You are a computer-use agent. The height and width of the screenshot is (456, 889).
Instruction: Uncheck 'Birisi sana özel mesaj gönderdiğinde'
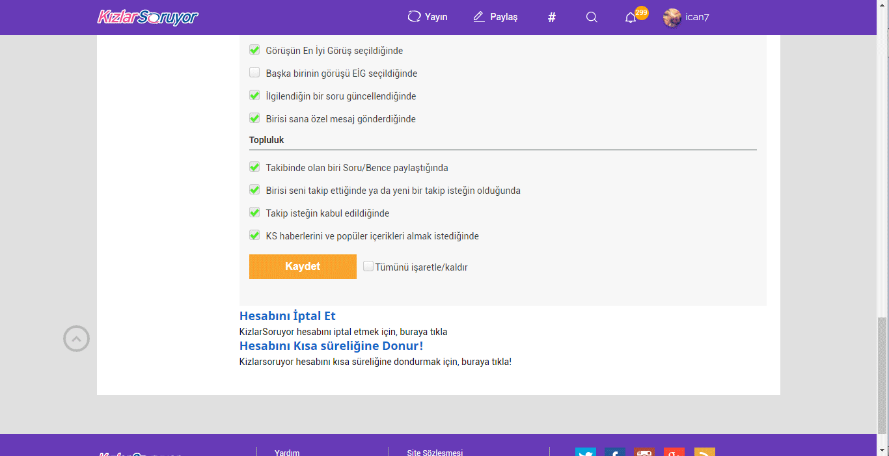click(x=254, y=118)
